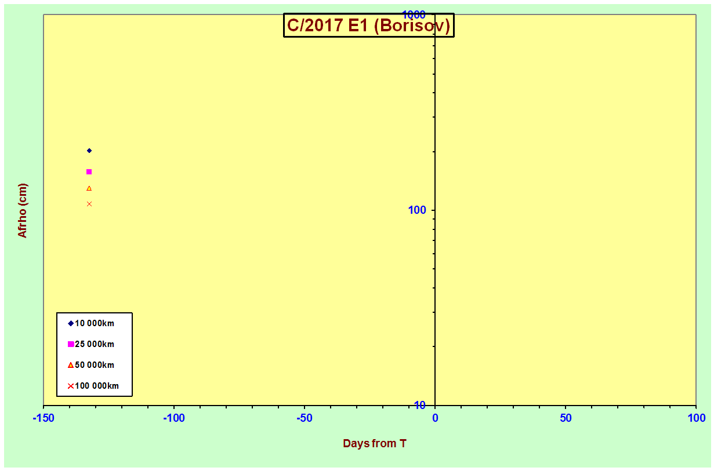Viewport: 714px width, 471px height.
Task: Select the magenta square 25 000km data point
Action: click(x=89, y=171)
